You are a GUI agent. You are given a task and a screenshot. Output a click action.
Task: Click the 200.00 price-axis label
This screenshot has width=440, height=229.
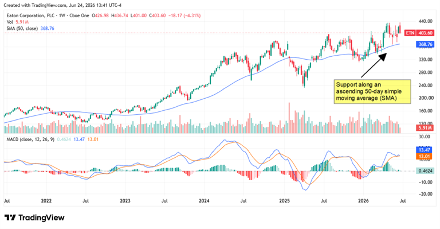426,98
